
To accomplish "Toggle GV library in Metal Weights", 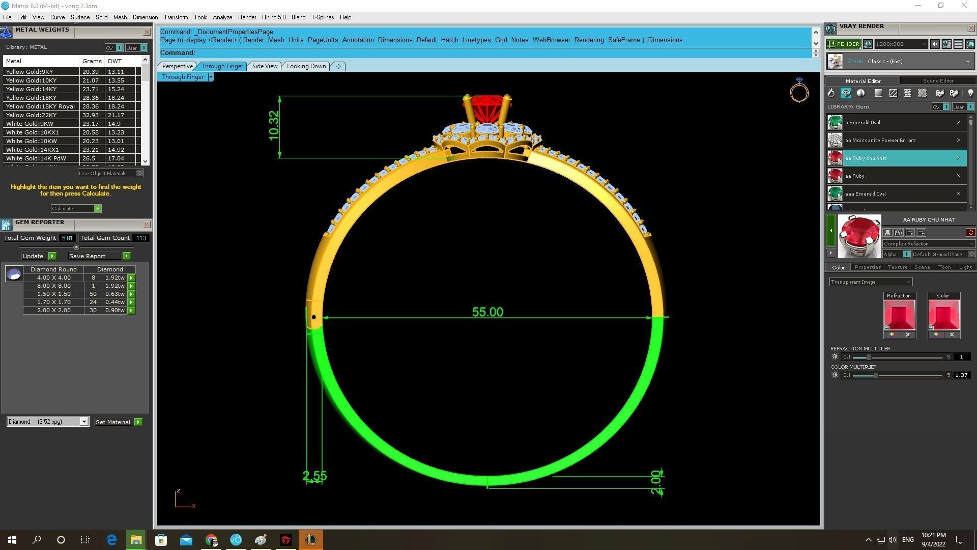I will click(114, 48).
